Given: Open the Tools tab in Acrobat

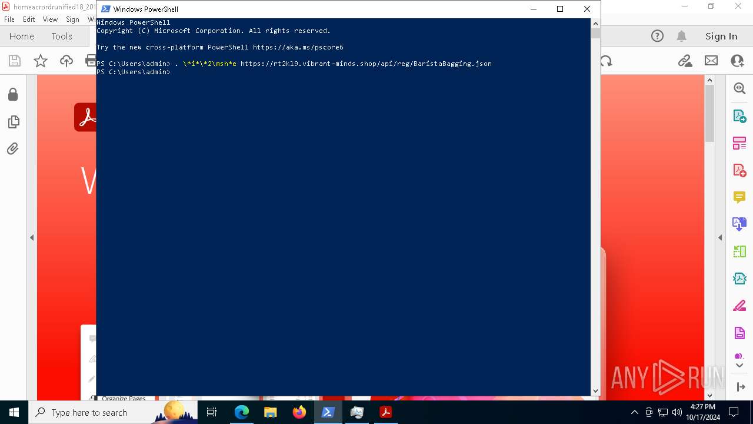Looking at the screenshot, I should [62, 37].
